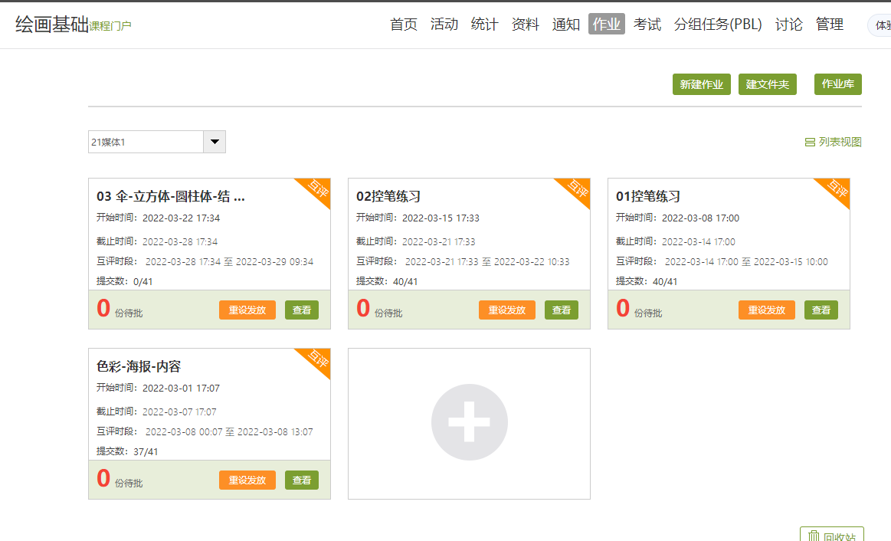Click 查看 on the 02控笔练习 card
The width and height of the screenshot is (891, 541).
click(x=562, y=310)
